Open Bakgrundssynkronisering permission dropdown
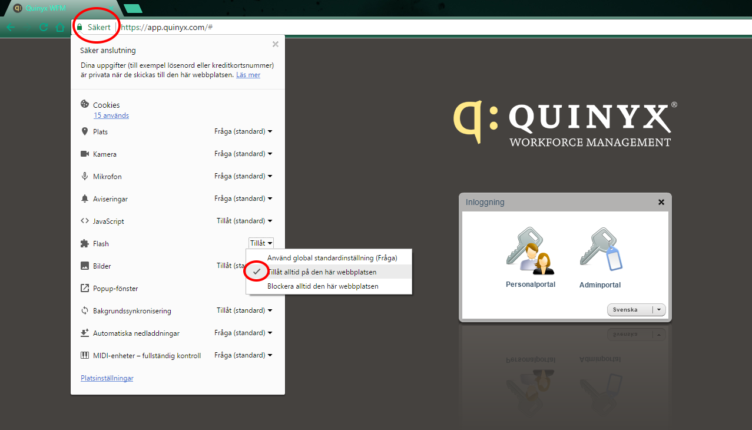The height and width of the screenshot is (430, 752). tap(244, 310)
